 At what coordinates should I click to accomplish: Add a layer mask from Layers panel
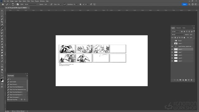click(x=180, y=80)
